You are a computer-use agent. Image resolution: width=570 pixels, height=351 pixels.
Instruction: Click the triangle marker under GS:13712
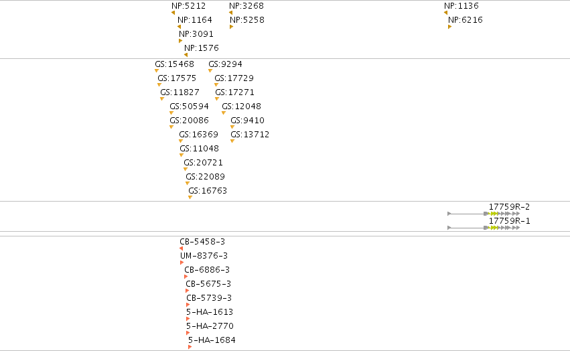(232, 141)
